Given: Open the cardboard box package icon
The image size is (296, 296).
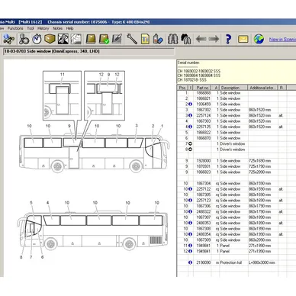Looking at the screenshot, I should (50, 39).
